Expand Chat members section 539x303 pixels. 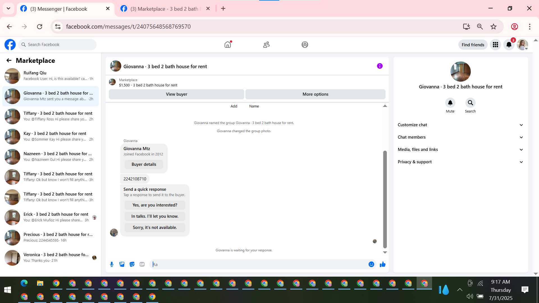click(460, 137)
